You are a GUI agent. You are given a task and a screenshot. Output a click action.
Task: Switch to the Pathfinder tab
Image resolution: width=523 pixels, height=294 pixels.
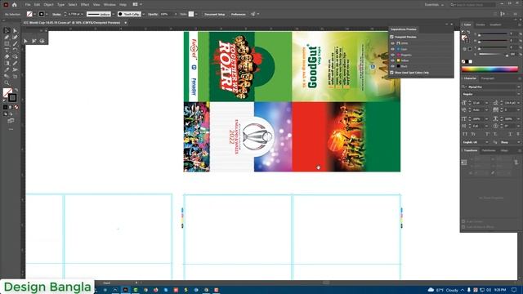click(x=489, y=150)
